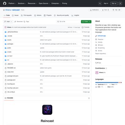This screenshot has width=125, height=125.
Task: Expand the Solutions menu
Action: point(22,3)
